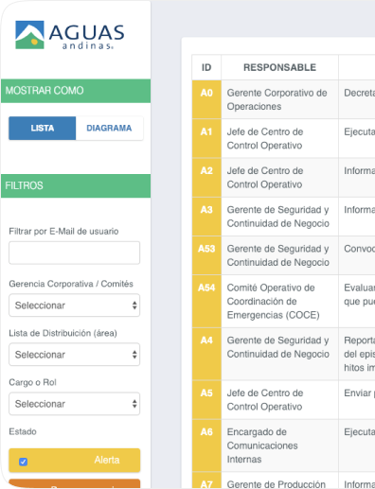Image resolution: width=375 pixels, height=489 pixels.
Task: Click the Aguas Andinas logo
Action: click(x=70, y=35)
